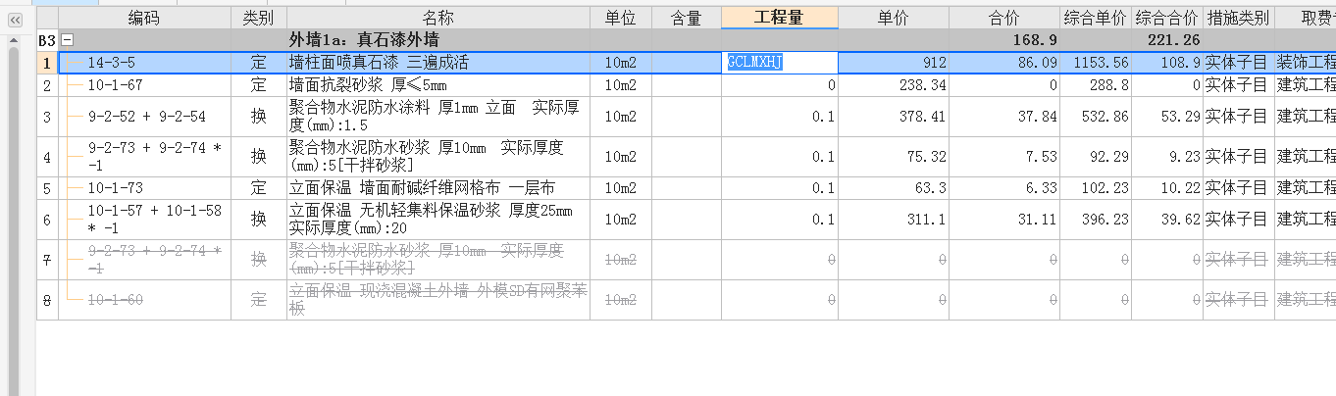Click 10m2 unit cell in row 2
The width and height of the screenshot is (1336, 396).
click(x=620, y=85)
